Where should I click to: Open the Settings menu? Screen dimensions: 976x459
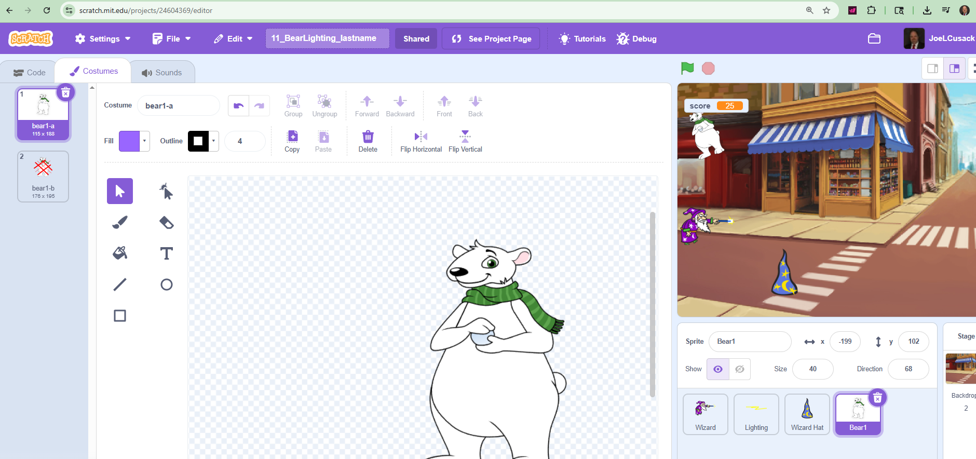click(x=103, y=39)
